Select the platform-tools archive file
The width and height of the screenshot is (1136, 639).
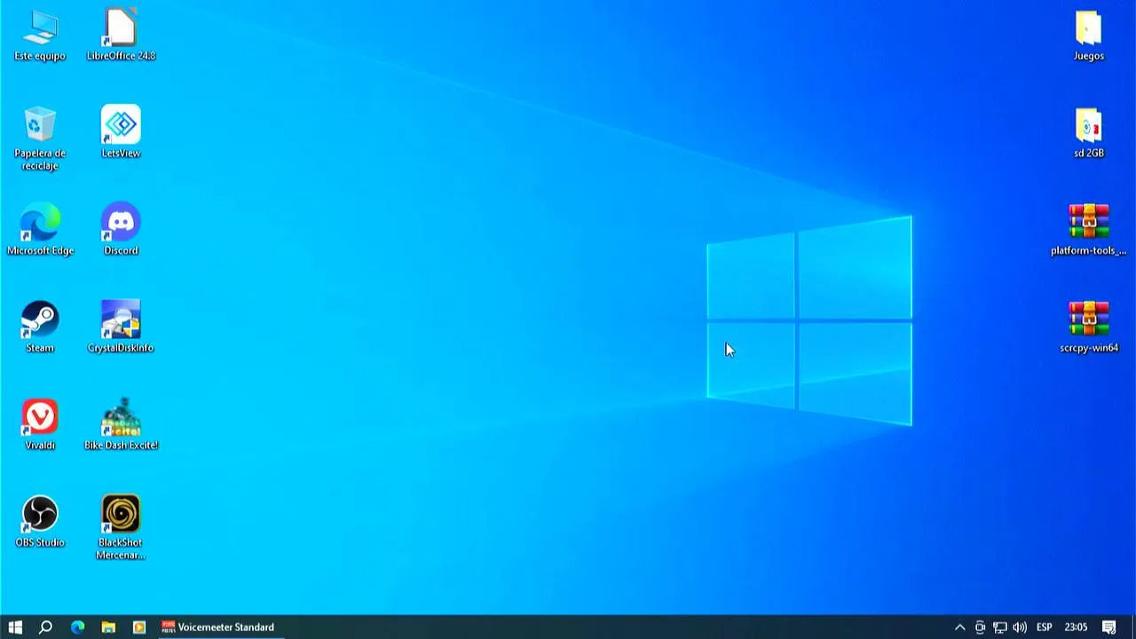click(x=1089, y=231)
